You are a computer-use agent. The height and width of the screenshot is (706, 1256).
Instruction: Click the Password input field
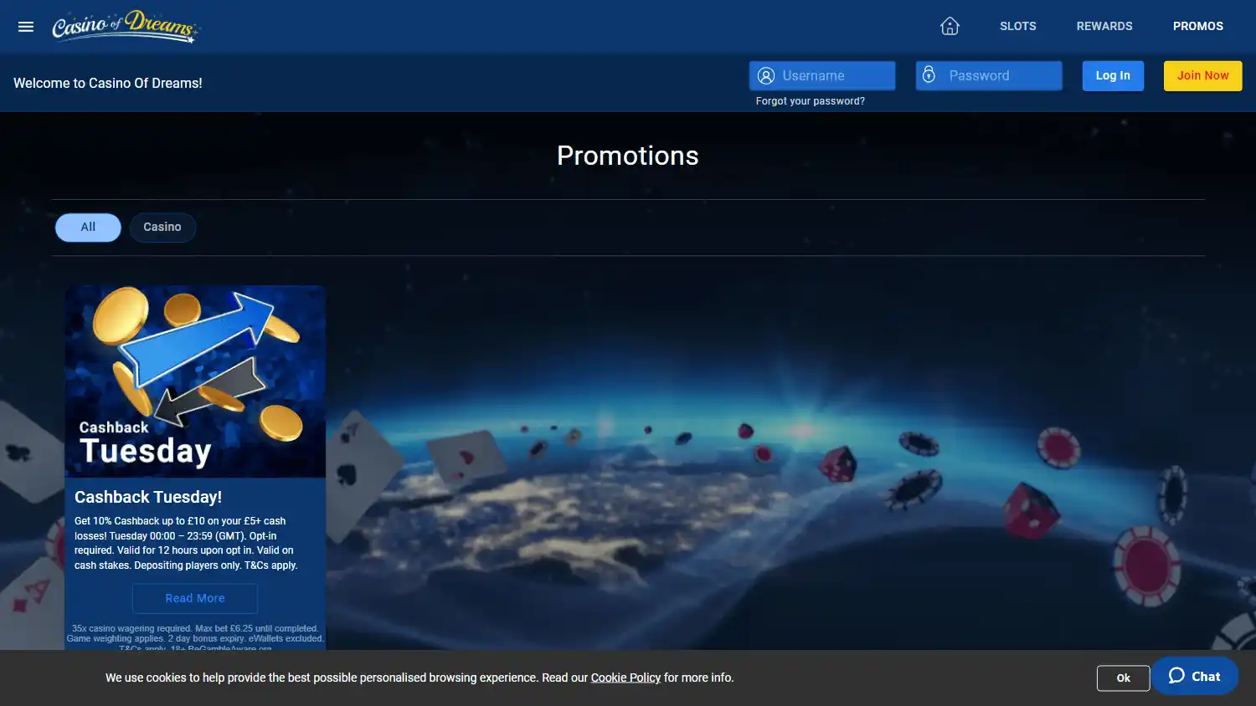click(x=989, y=76)
